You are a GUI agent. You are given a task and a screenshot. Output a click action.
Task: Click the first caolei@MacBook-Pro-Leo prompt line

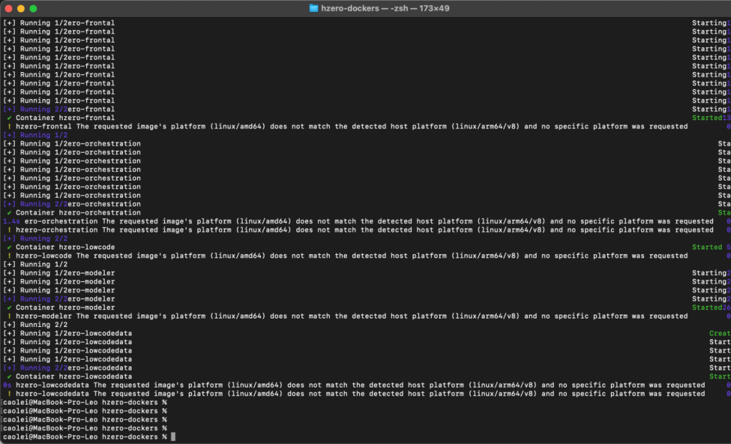pos(84,403)
